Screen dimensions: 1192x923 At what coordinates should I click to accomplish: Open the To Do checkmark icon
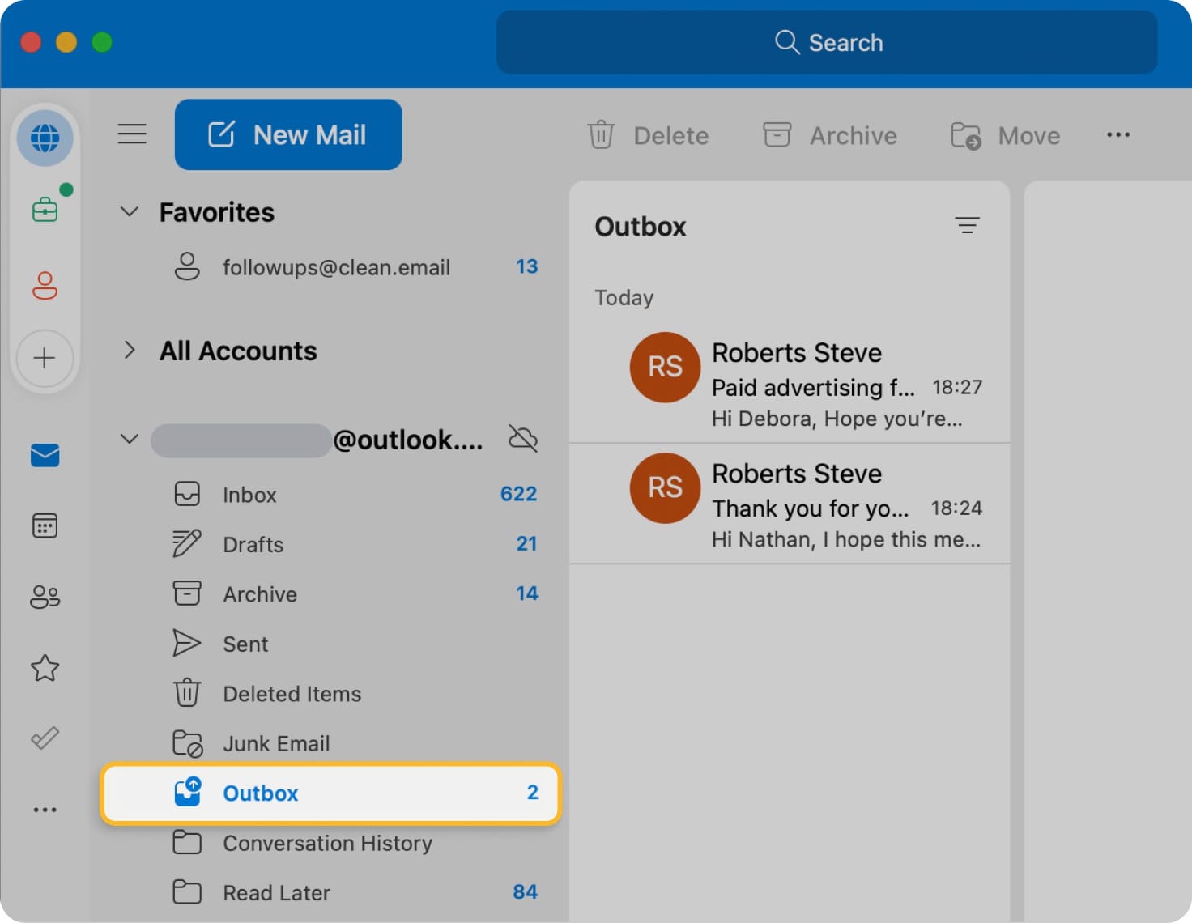(x=45, y=738)
